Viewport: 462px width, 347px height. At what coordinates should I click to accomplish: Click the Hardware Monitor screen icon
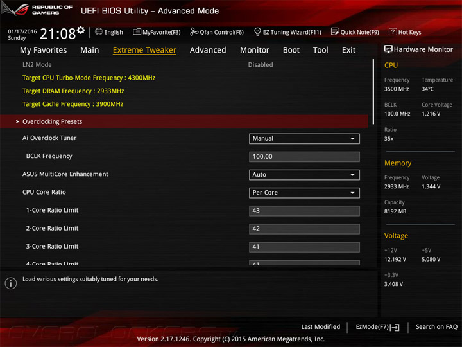point(388,49)
